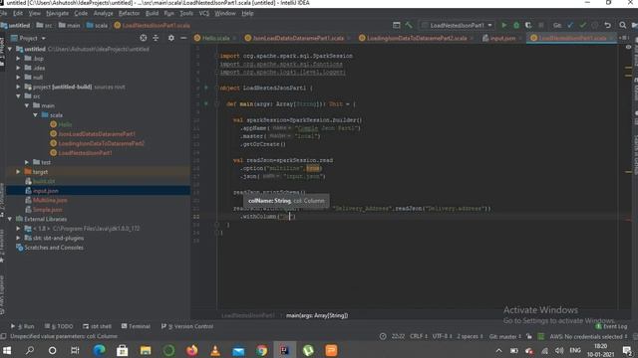
Task: Open the TODO tool window
Action: pyautogui.click(x=59, y=326)
